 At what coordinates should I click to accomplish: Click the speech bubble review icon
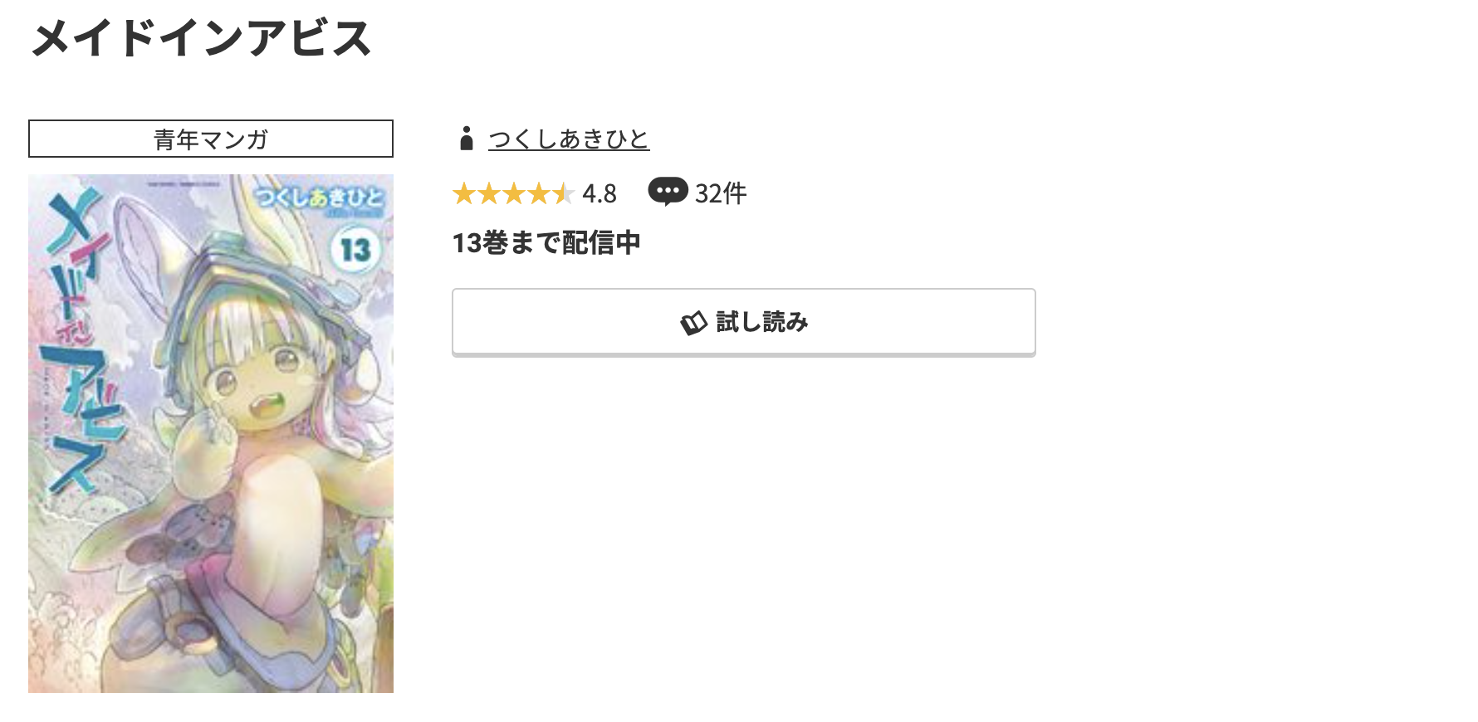[x=669, y=193]
